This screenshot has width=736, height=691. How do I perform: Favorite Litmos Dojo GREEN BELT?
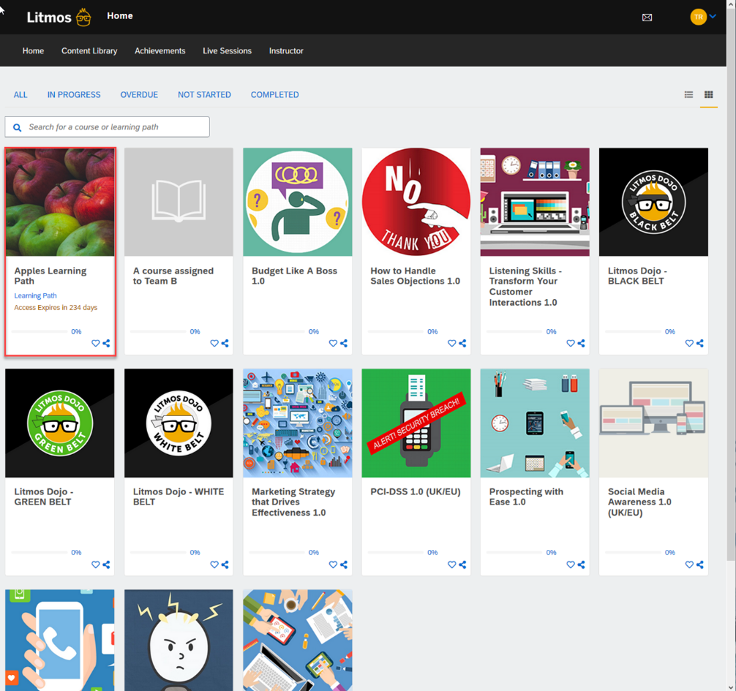(x=95, y=565)
